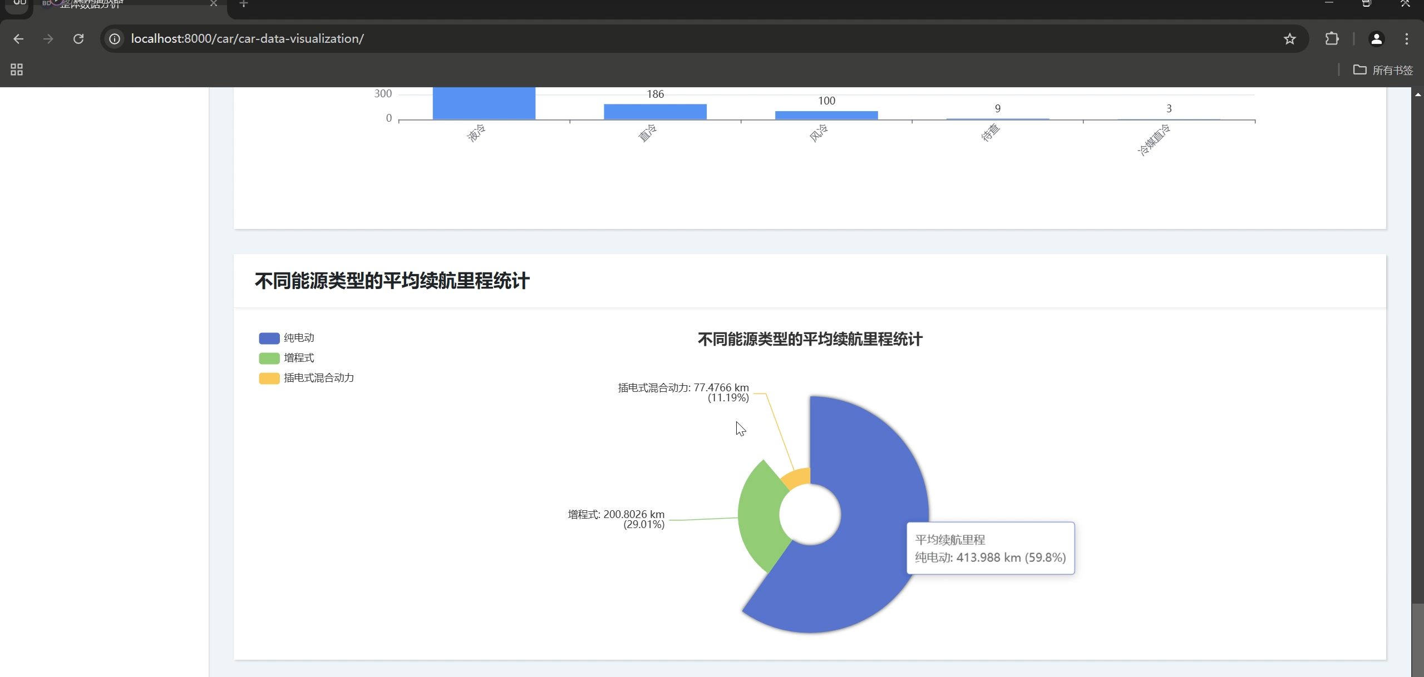Open the 所有书签 bookmarks folder

(x=1383, y=70)
